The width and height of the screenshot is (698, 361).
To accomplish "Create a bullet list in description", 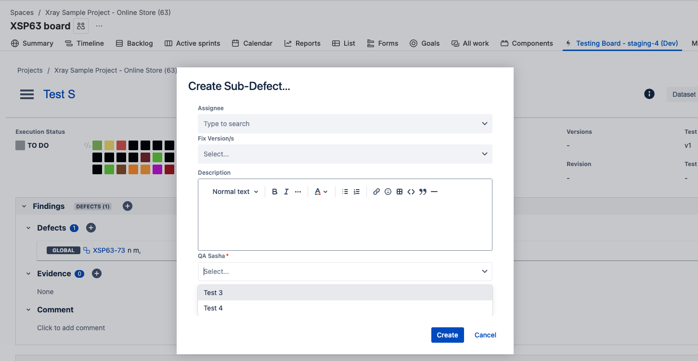I will (345, 192).
